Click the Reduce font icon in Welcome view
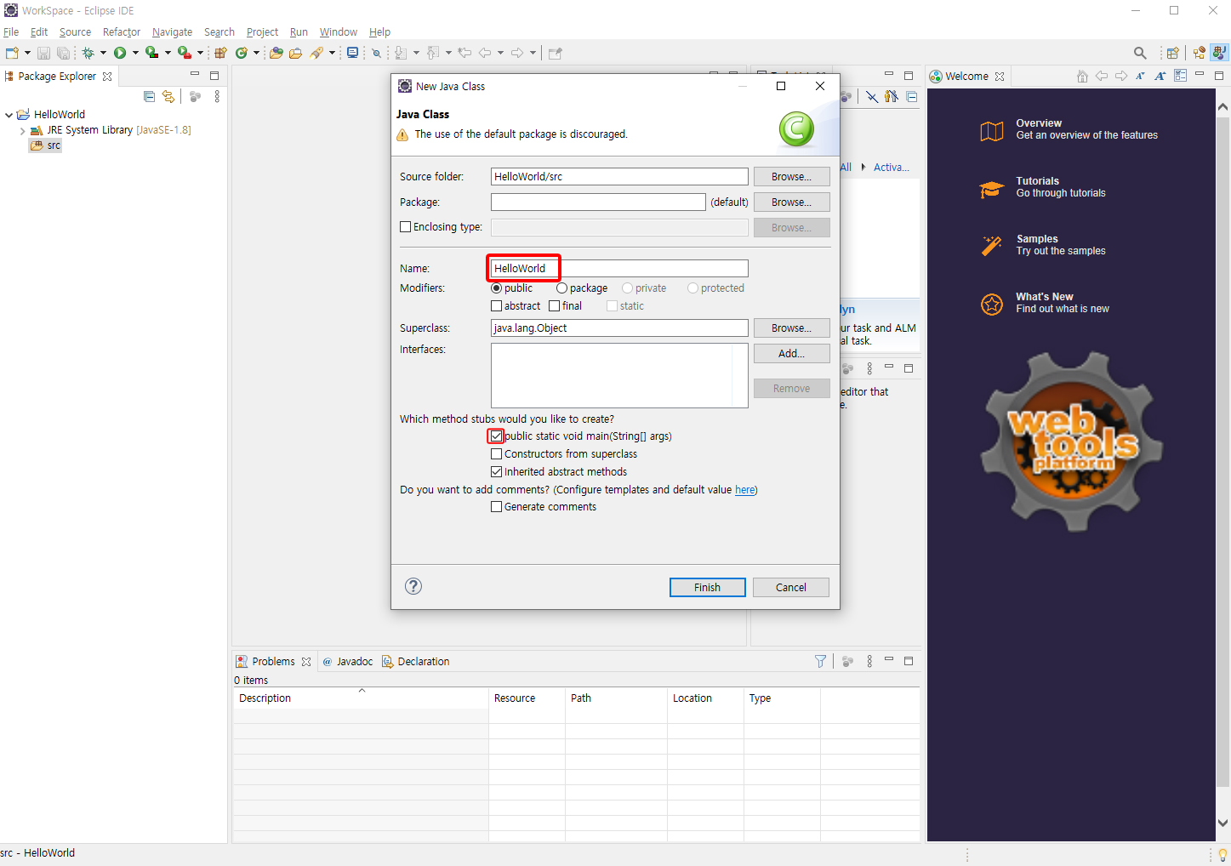This screenshot has height=866, width=1231. point(1141,76)
